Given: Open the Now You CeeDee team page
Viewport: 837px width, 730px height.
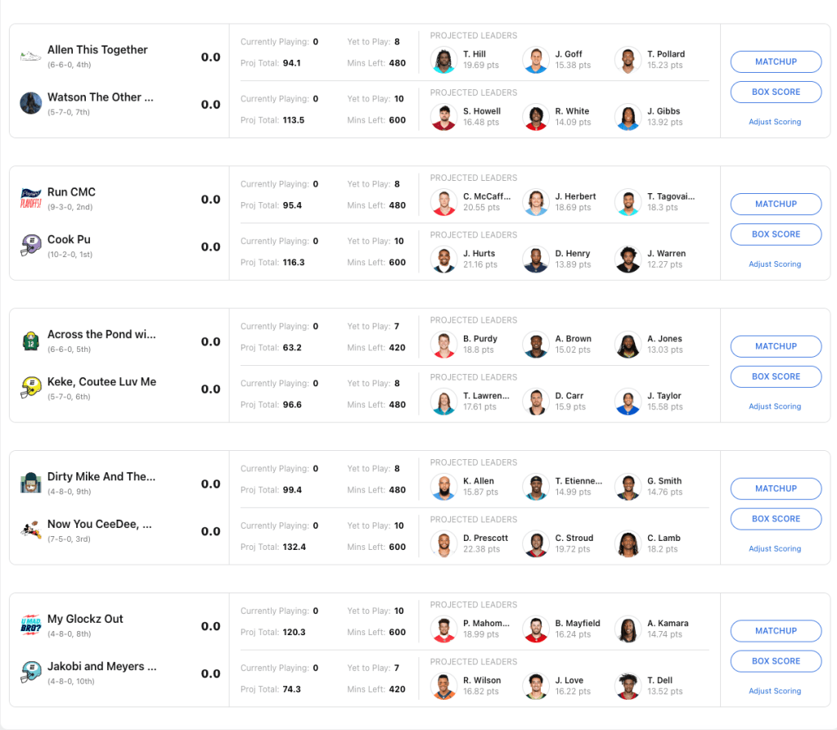Looking at the screenshot, I should tap(99, 525).
